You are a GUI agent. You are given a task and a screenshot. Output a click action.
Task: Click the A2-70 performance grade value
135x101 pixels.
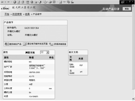(32, 76)
